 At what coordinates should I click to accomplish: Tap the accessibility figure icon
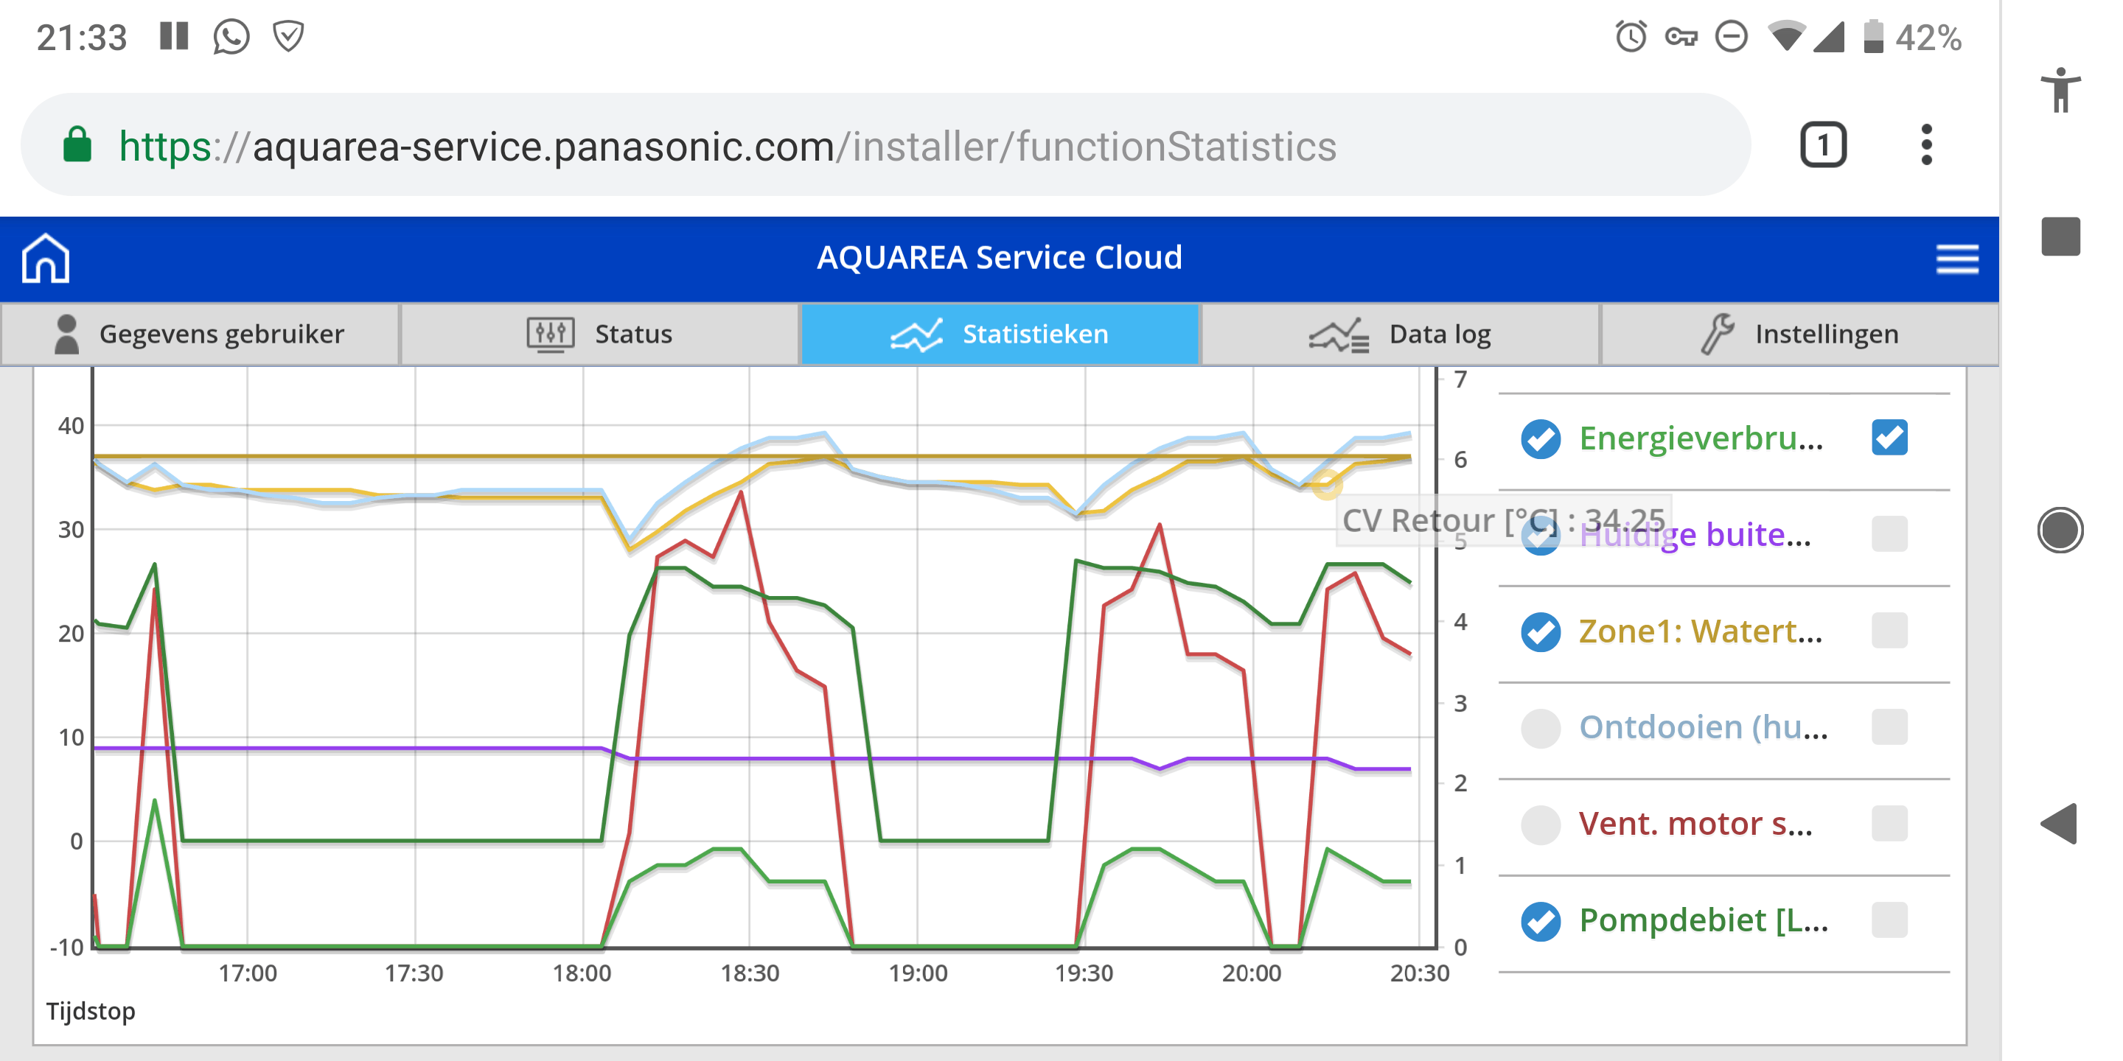tap(2060, 90)
